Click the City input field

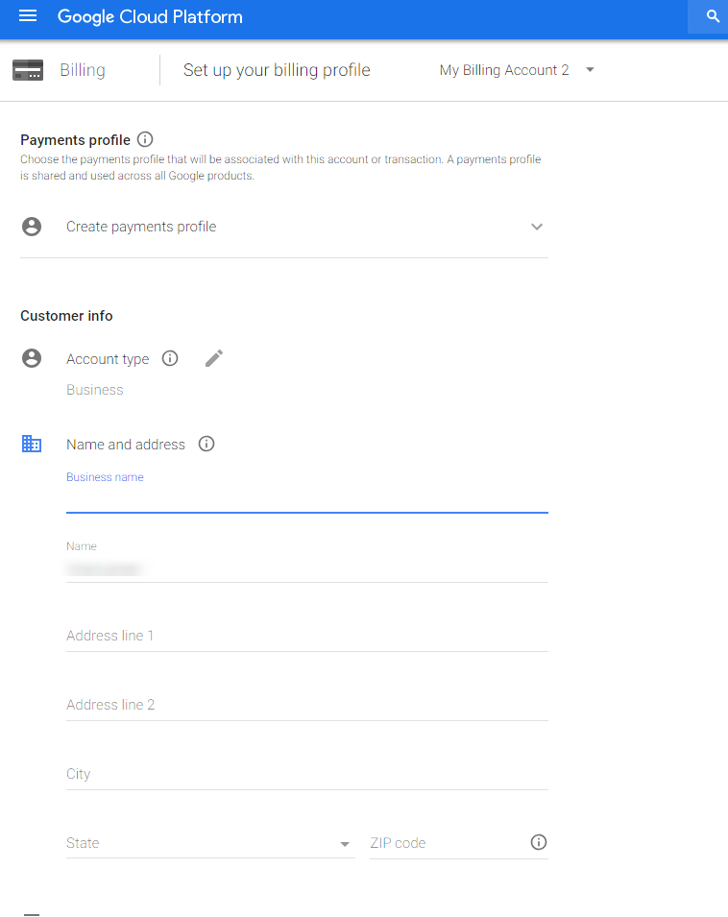[306, 774]
